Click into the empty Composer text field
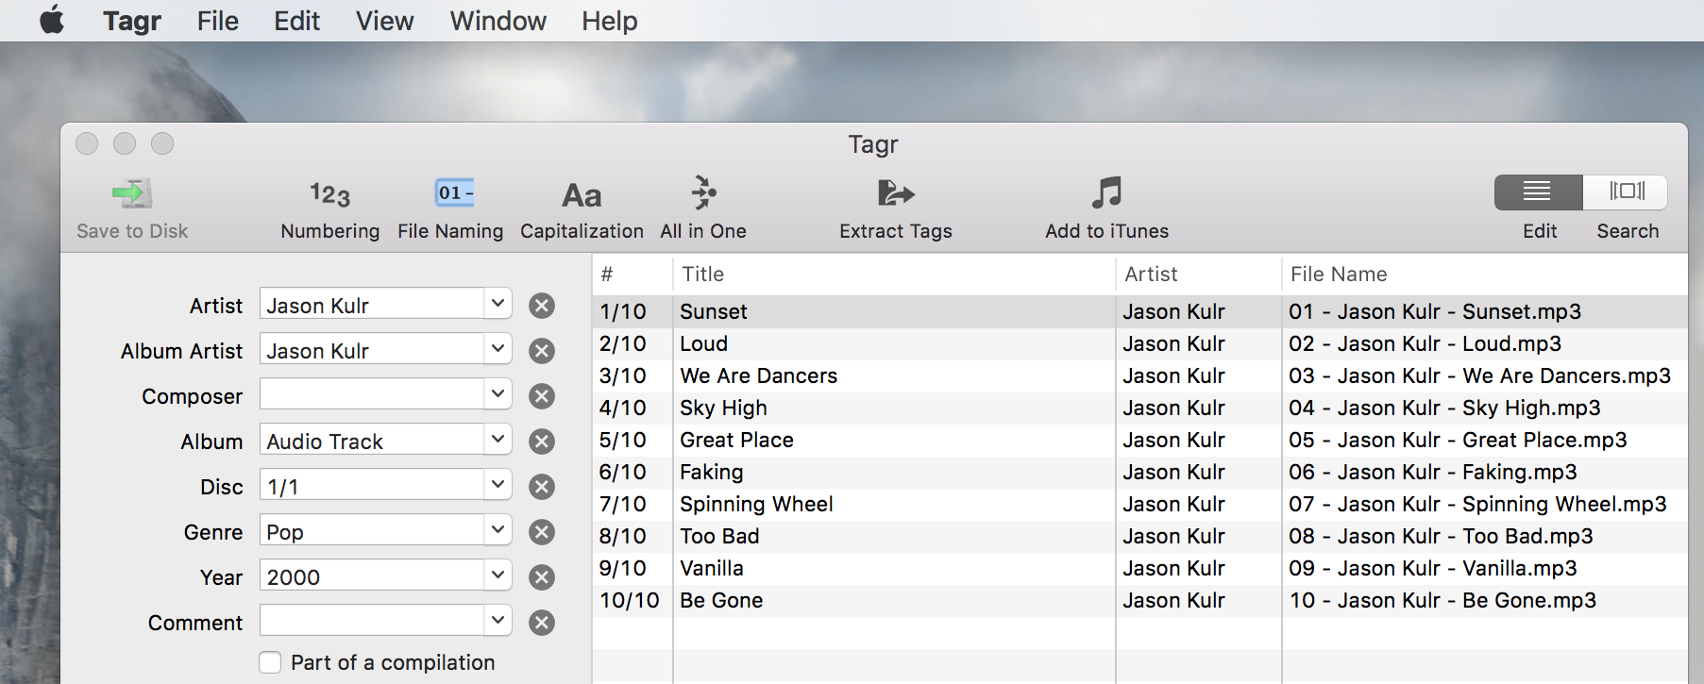The width and height of the screenshot is (1704, 684). tap(372, 394)
